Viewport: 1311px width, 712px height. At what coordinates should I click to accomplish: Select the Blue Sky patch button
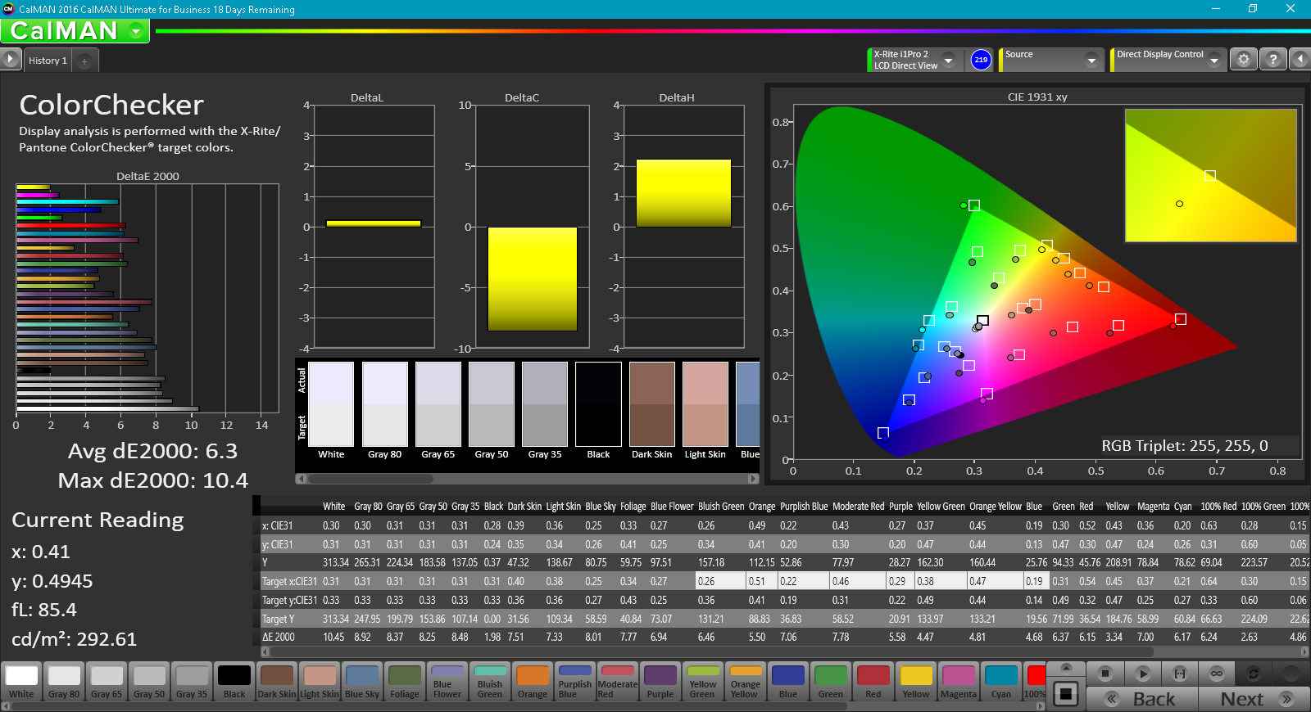[x=362, y=682]
